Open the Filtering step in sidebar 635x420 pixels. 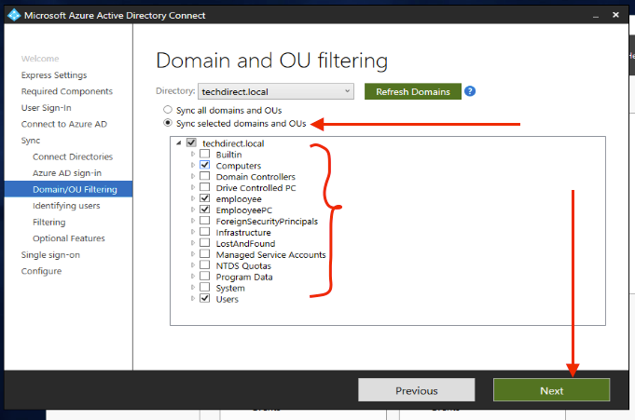[x=48, y=223]
